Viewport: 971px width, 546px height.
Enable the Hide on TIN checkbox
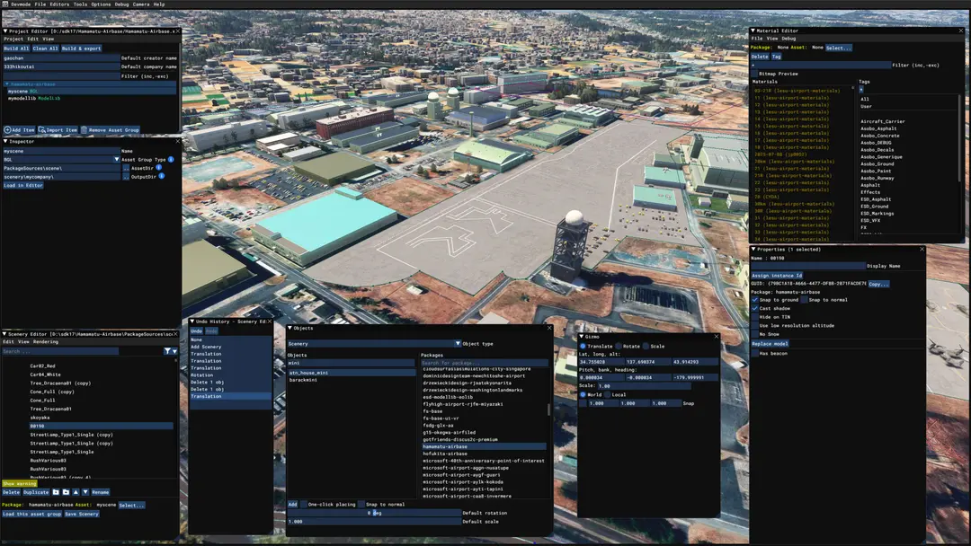coord(755,317)
